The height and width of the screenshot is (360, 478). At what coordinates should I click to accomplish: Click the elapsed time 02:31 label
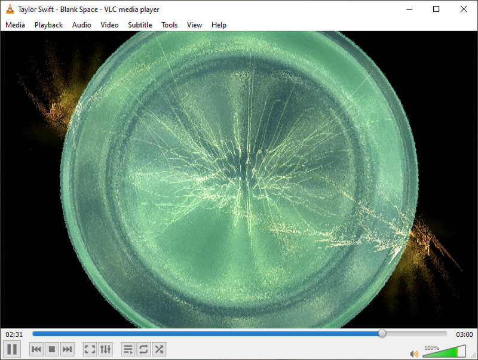14,334
